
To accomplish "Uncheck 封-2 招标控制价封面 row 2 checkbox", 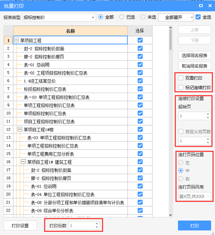I will coord(140,48).
